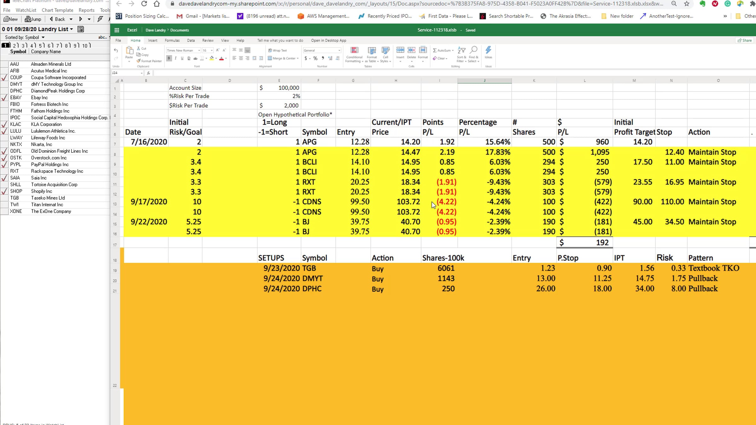756x425 pixels.
Task: Click the TeleChart New button
Action: point(11,19)
